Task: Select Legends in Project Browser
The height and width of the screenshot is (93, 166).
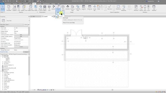Action: [6, 67]
